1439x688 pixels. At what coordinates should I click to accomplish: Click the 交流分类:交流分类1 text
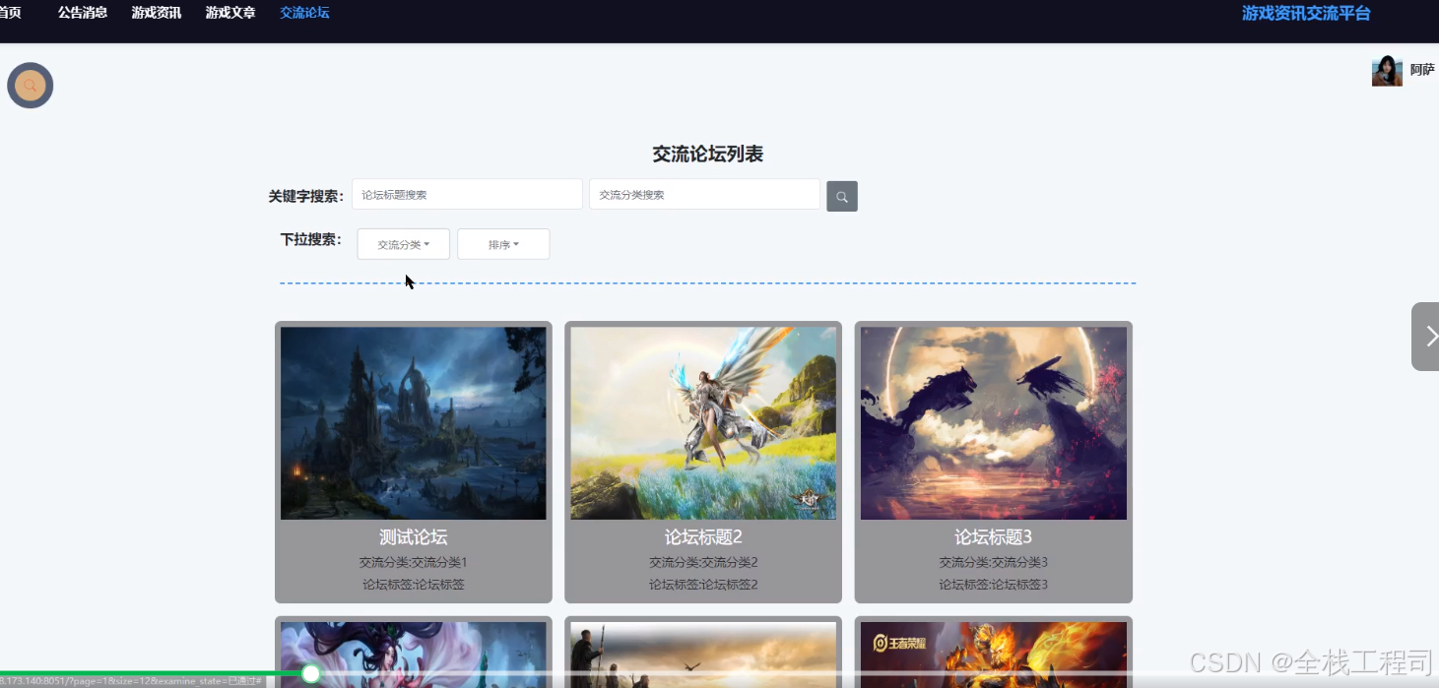414,563
